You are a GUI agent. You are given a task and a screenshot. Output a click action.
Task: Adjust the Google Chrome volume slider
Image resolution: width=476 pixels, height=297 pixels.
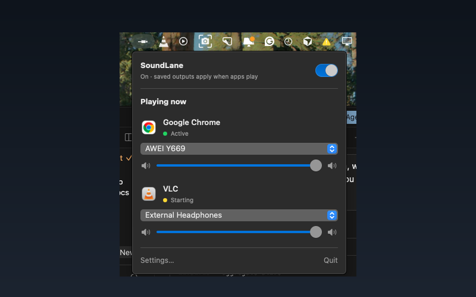pos(239,165)
